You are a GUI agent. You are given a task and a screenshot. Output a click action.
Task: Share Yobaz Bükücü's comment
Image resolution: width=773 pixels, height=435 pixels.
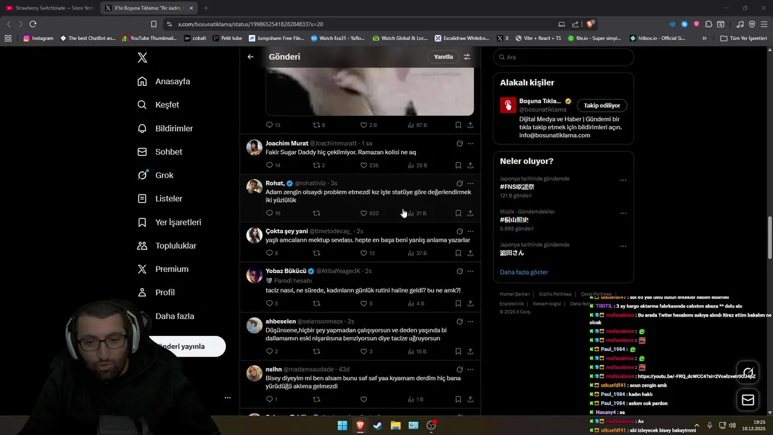(470, 303)
